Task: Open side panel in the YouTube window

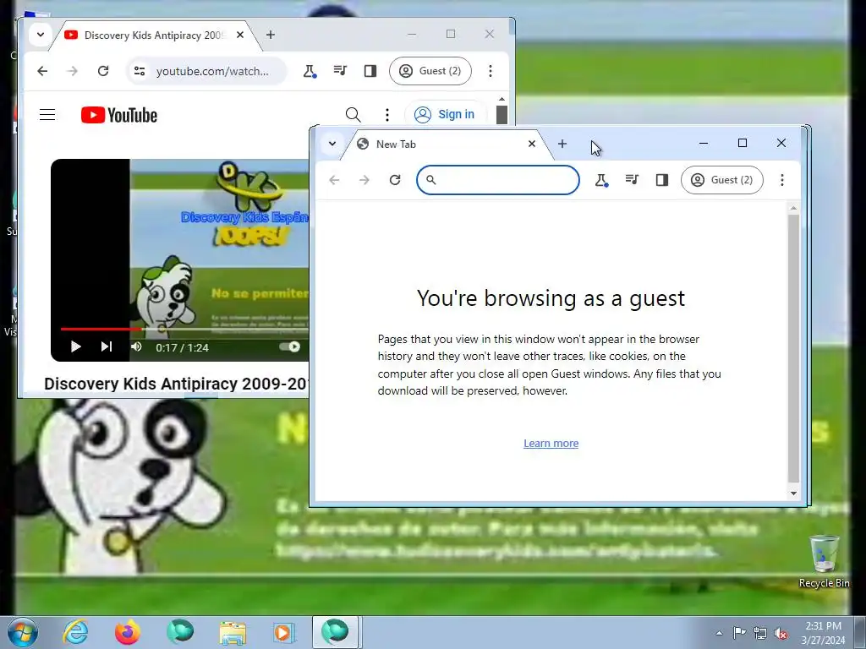Action: click(x=370, y=71)
